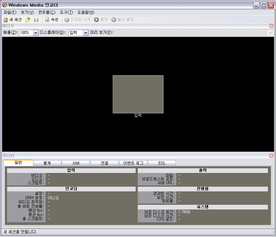Viewport: 276px width, 237px height.
Task: Open the 파일(F) menu
Action: [x=10, y=13]
